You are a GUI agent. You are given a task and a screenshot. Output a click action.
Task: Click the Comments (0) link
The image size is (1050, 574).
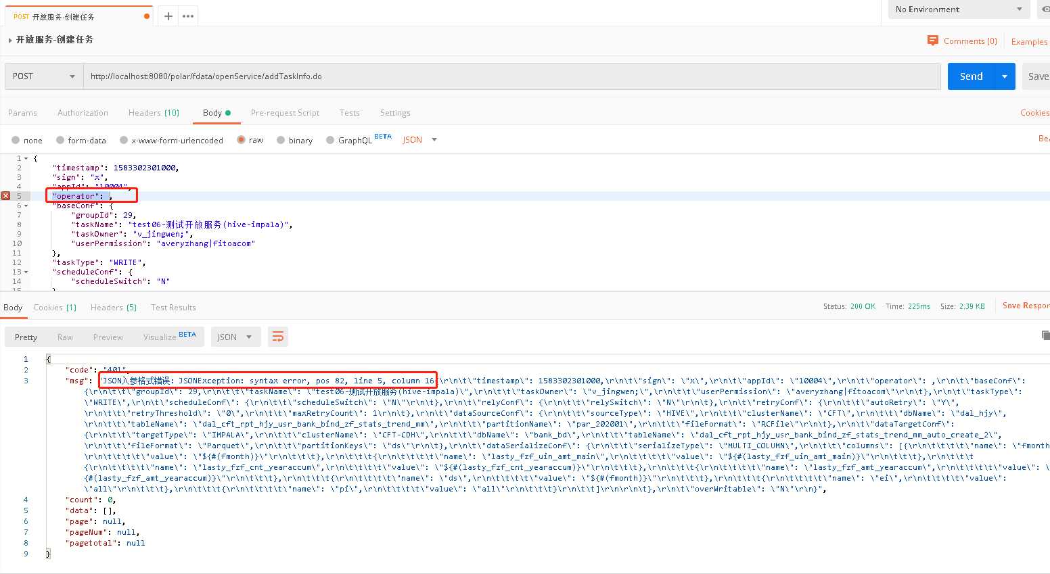[970, 41]
